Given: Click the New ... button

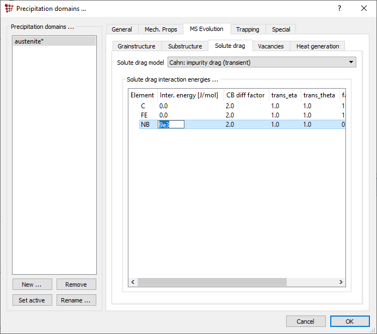Looking at the screenshot, I should (x=32, y=284).
